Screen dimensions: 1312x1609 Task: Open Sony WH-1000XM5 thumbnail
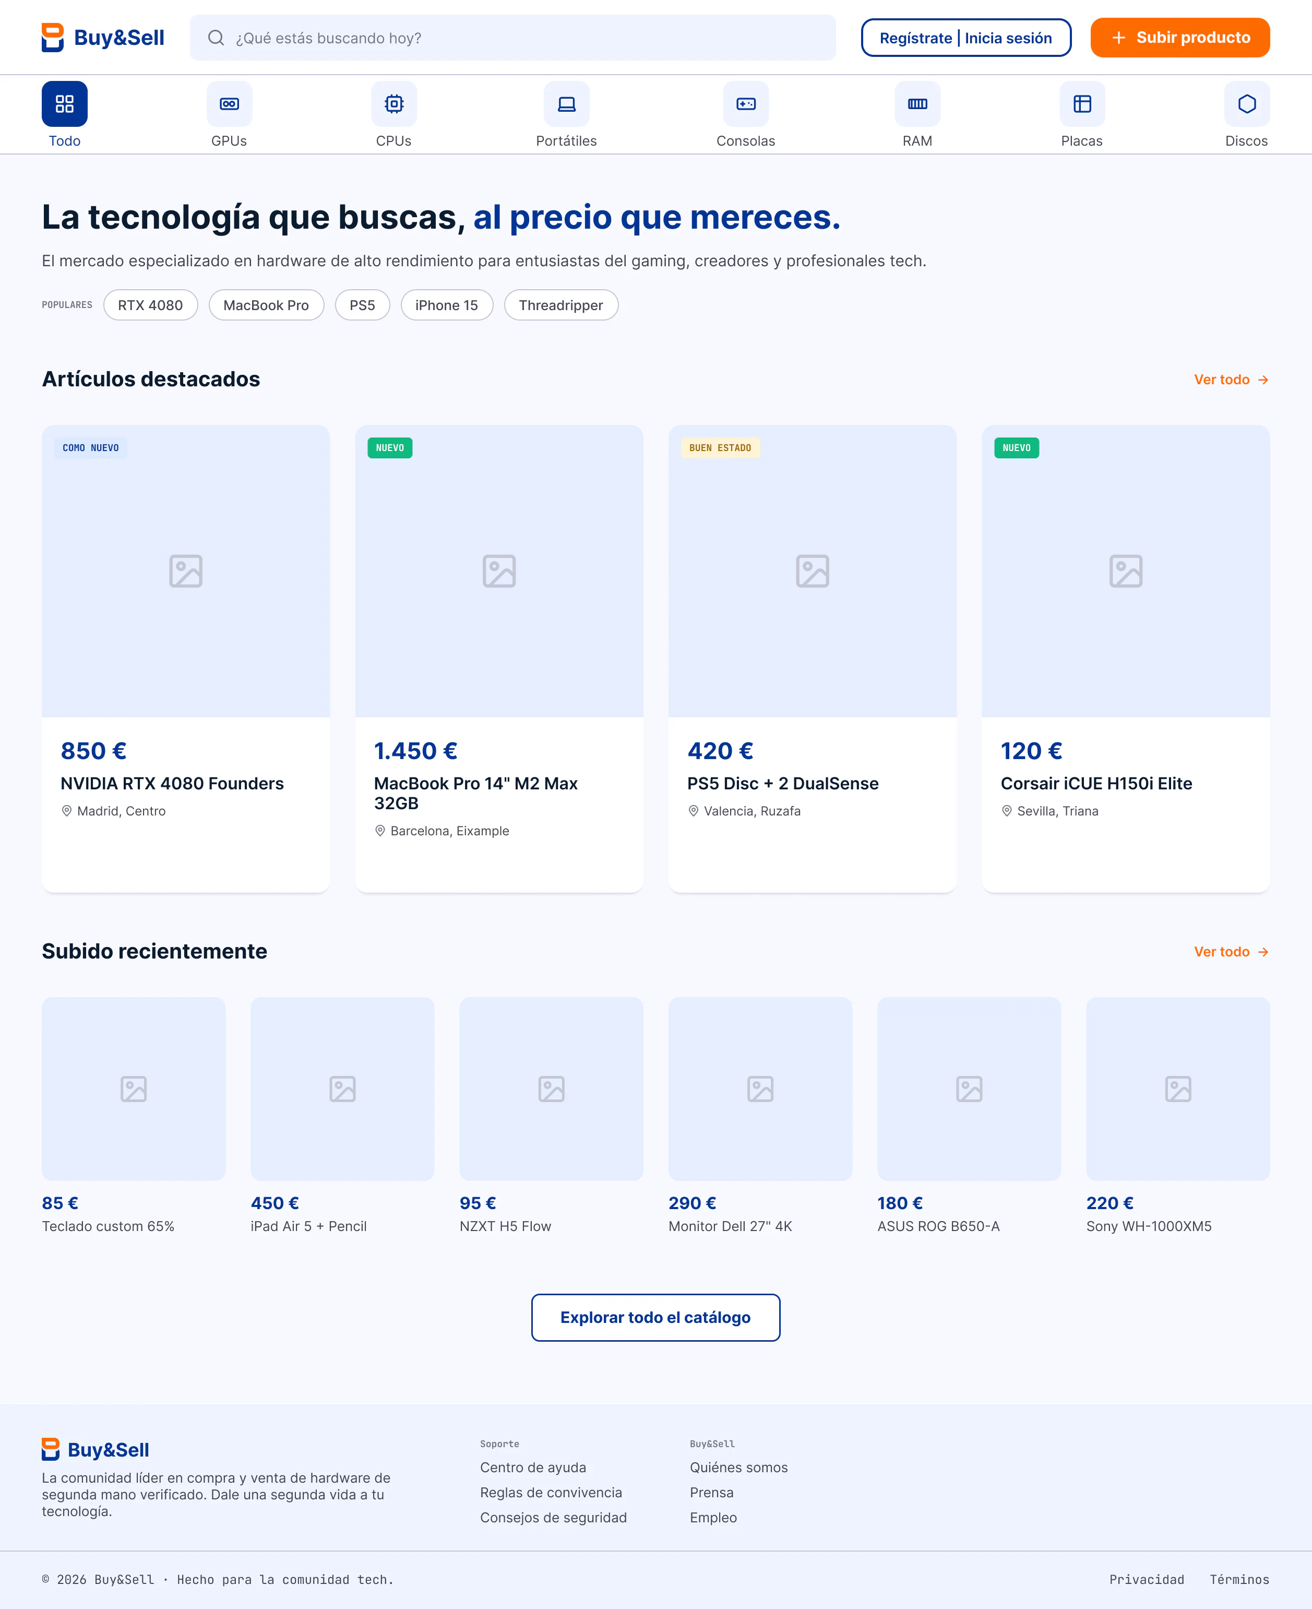pos(1178,1089)
